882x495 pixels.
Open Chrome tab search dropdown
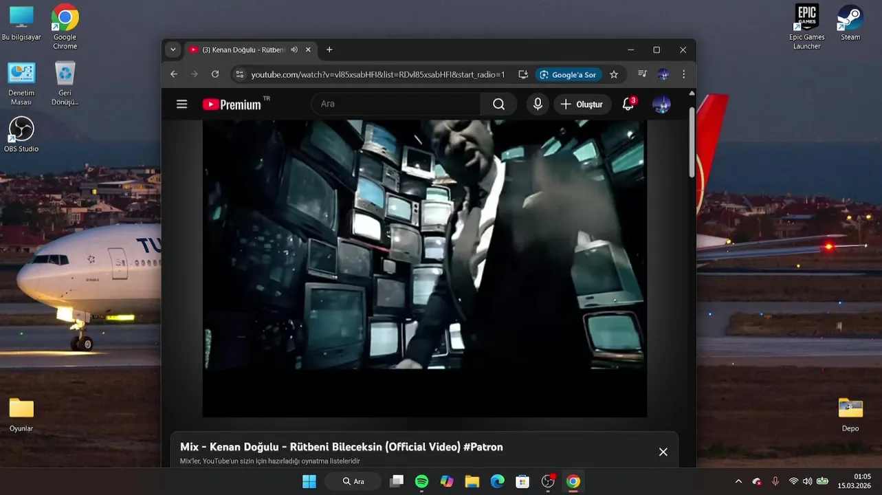[173, 49]
